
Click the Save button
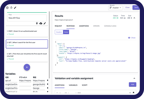click(136, 7)
